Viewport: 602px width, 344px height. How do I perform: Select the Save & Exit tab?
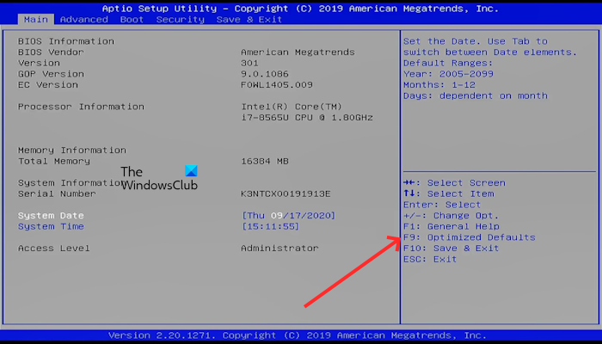coord(249,19)
